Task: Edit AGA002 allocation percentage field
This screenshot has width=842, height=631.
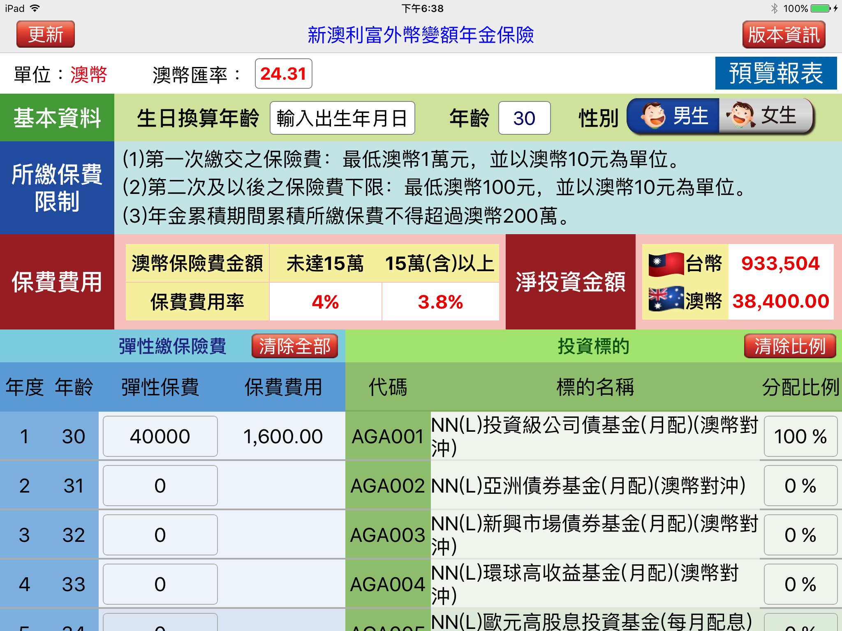Action: [x=800, y=486]
